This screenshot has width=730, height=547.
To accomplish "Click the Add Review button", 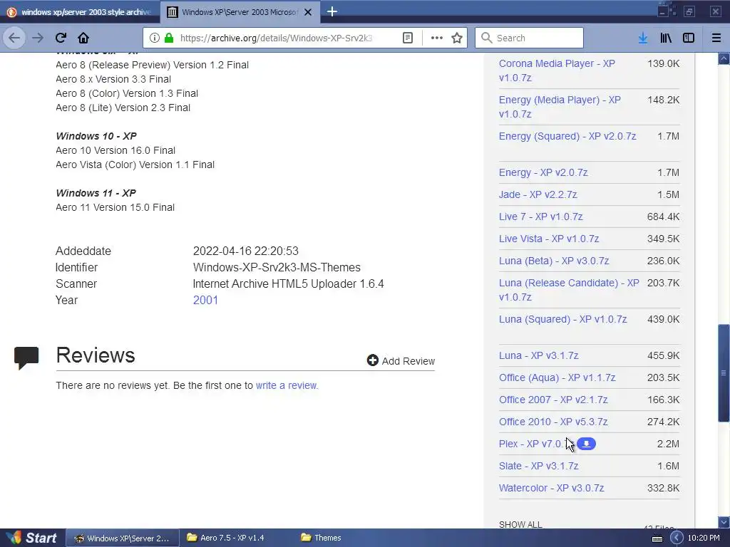I will pos(401,360).
